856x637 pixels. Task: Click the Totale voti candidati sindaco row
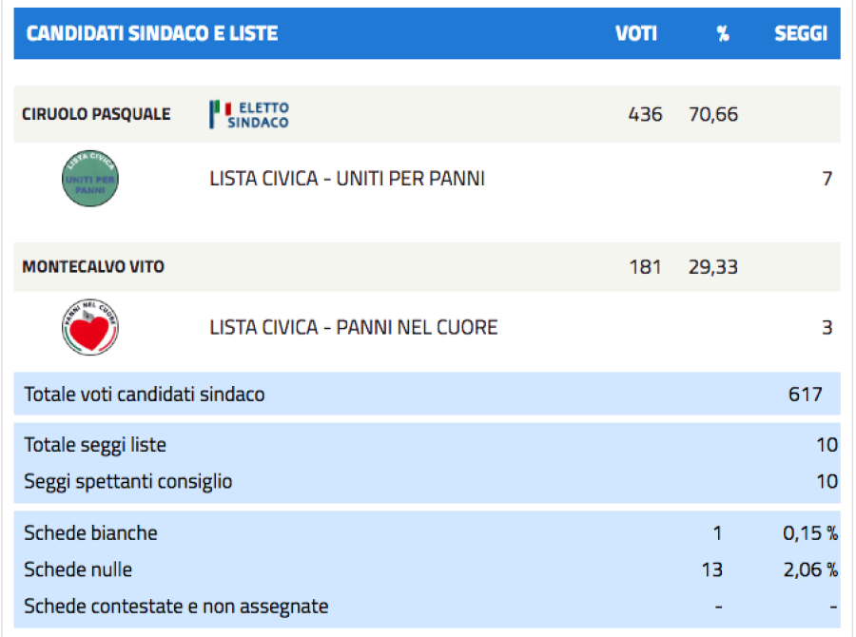427,394
